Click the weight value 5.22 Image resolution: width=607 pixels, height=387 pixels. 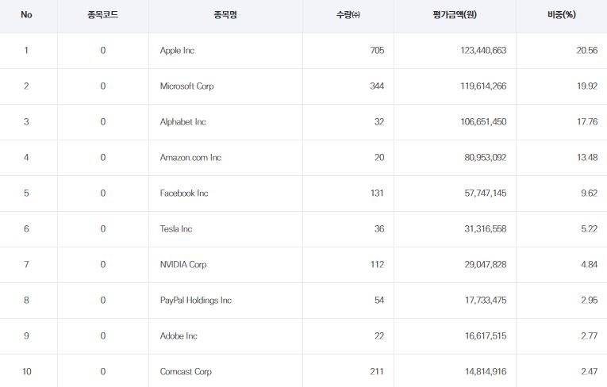click(590, 228)
